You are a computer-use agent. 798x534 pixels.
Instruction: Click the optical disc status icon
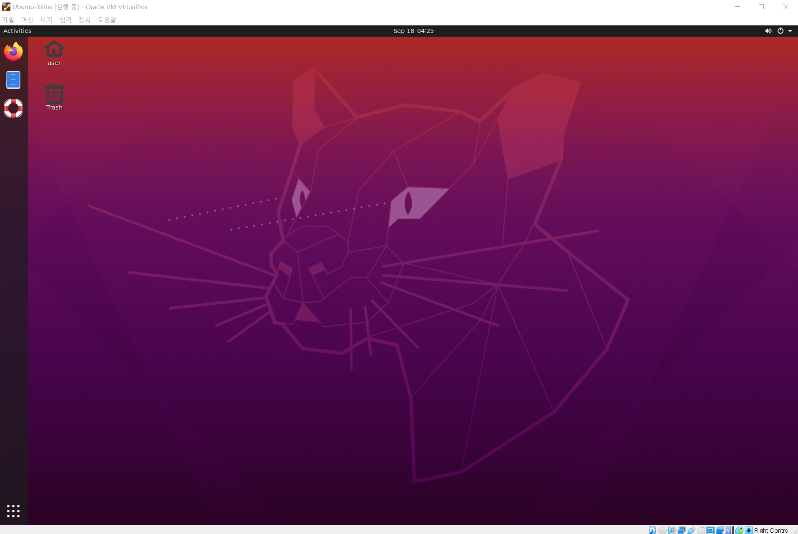(662, 530)
